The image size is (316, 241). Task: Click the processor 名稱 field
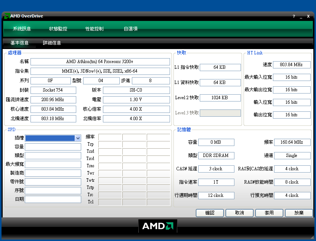coord(100,62)
